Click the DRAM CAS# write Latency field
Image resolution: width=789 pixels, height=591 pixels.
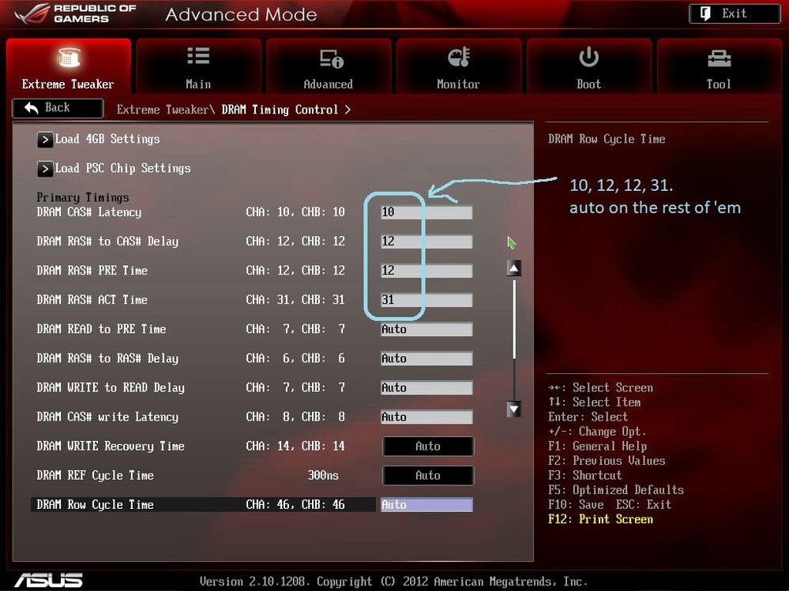point(426,417)
